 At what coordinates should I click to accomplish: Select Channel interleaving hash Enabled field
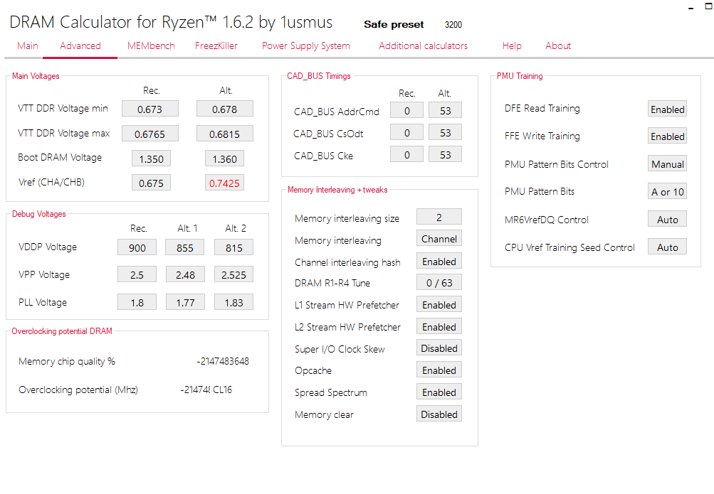(x=439, y=262)
